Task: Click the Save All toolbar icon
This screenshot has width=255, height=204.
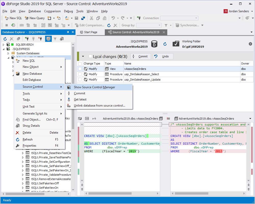Action: [x=83, y=18]
